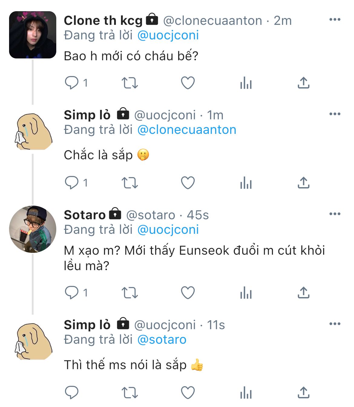Viewport: 354px width, 407px height.
Task: Retweet Sotaro's tweet
Action: 129,293
